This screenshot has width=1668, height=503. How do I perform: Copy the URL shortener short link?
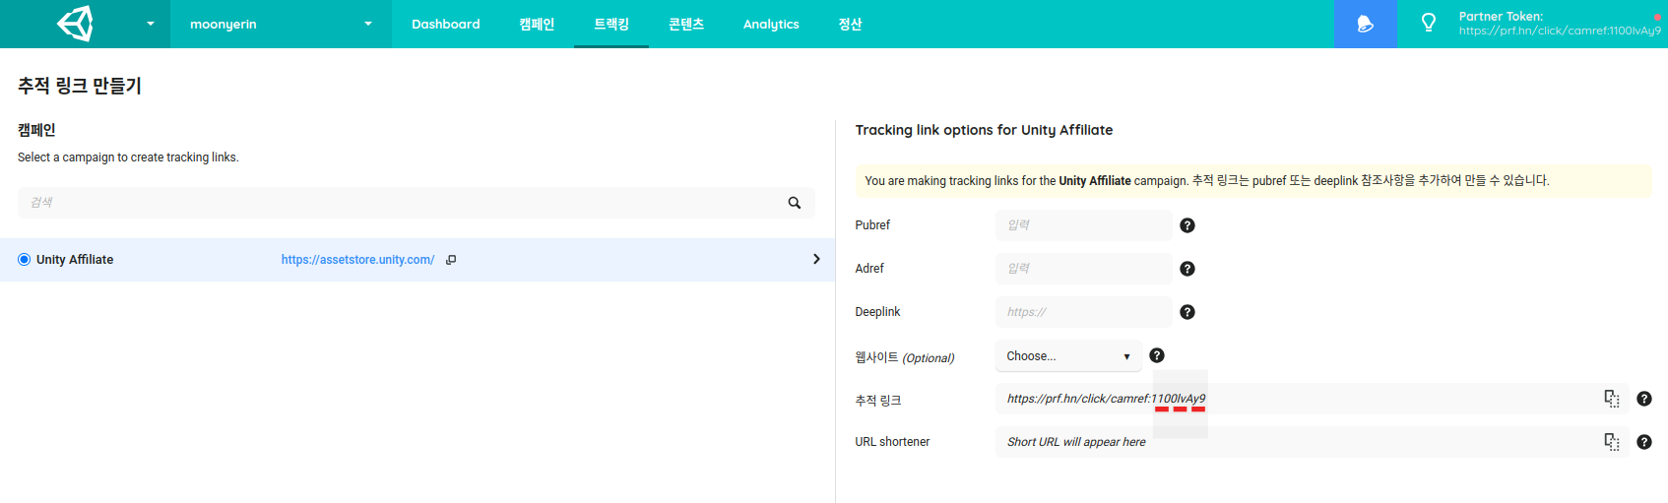pos(1612,442)
